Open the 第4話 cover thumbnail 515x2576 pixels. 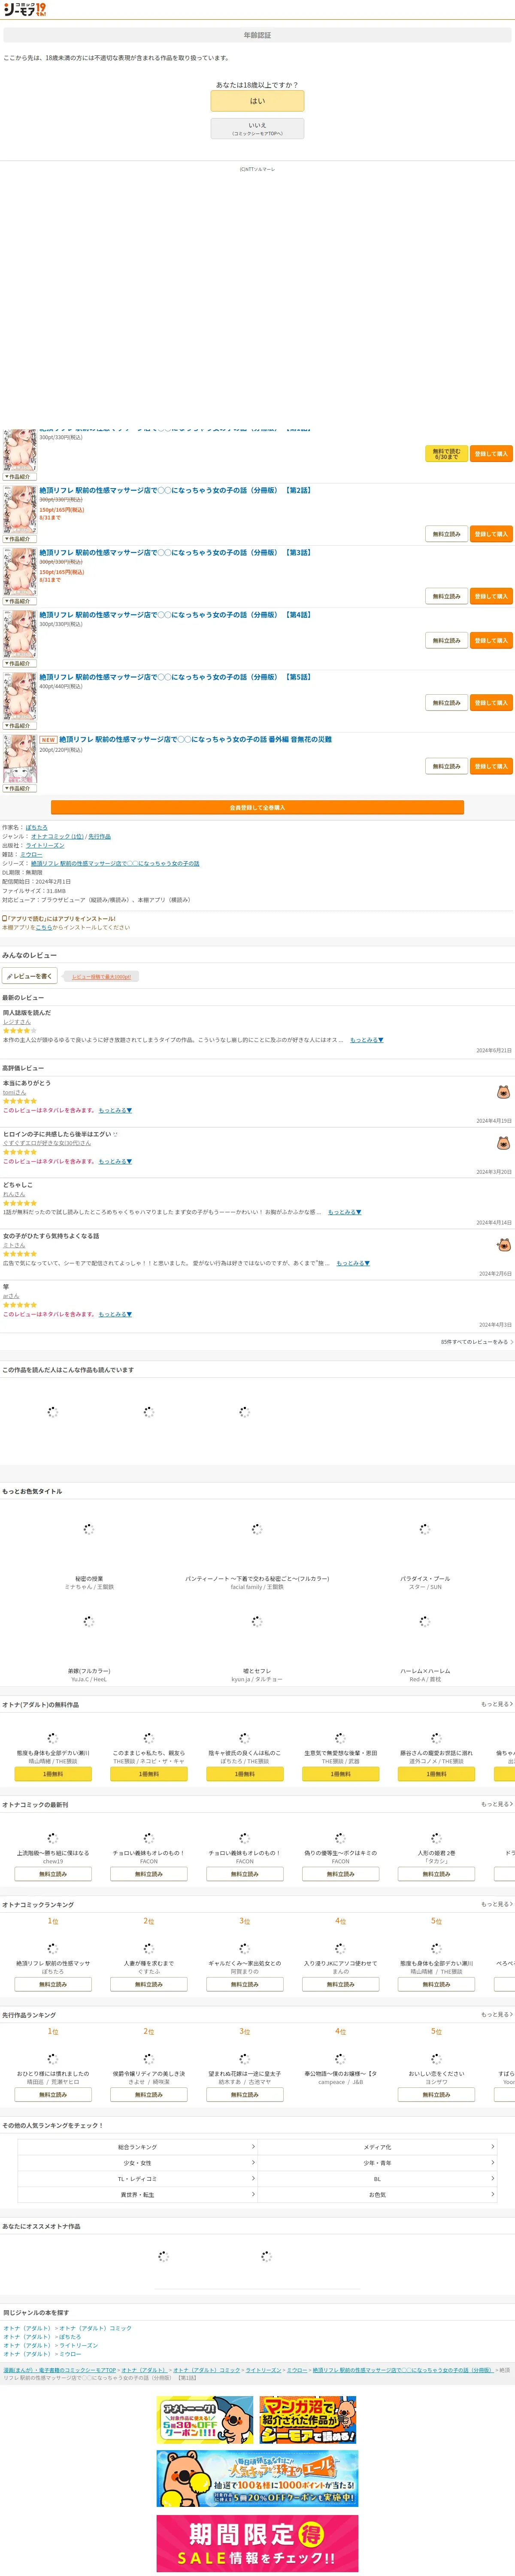(x=20, y=634)
